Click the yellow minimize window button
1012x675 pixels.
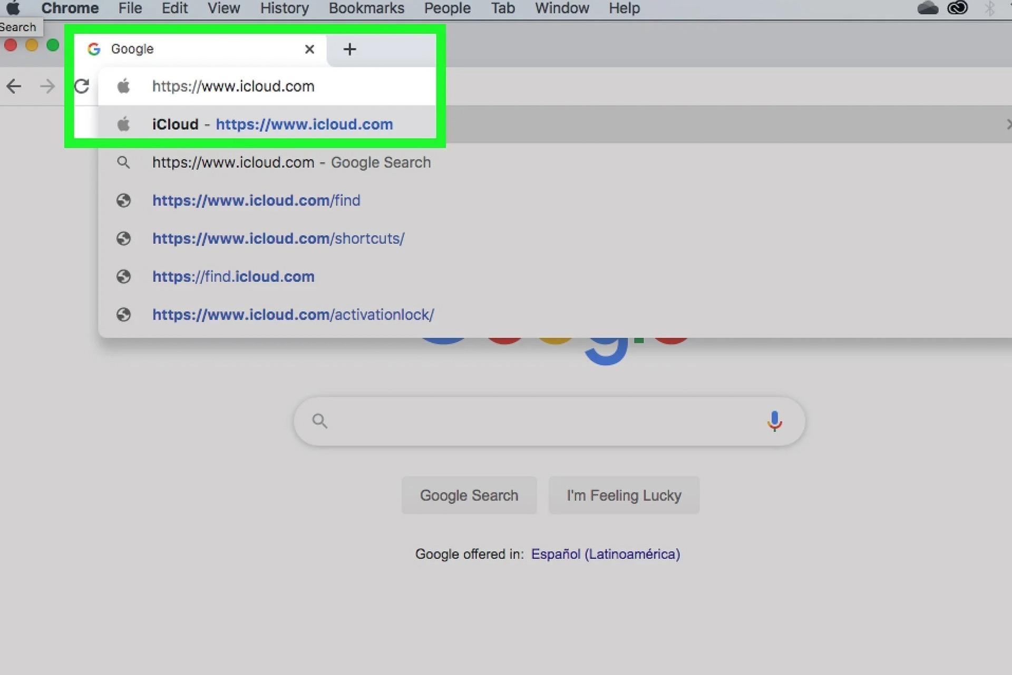point(32,45)
